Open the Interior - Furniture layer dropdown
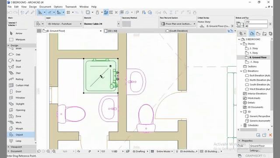Screen dimensions: 280x158 (64, 24)
